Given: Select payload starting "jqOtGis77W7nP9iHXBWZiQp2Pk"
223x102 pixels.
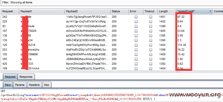Looking at the screenshot, I should (x=88, y=36).
